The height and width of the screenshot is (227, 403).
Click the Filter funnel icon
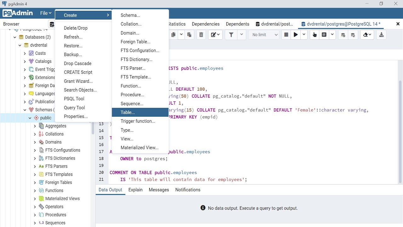click(231, 35)
